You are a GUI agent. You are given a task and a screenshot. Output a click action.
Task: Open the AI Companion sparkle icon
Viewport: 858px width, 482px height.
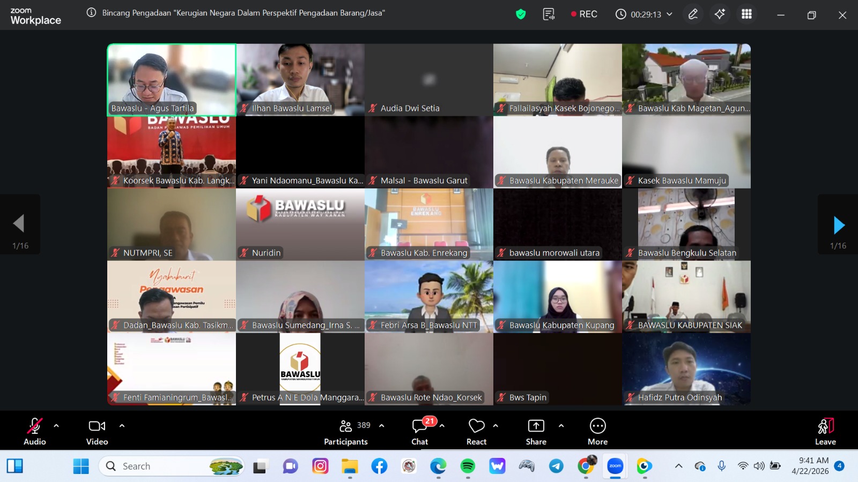coord(720,14)
